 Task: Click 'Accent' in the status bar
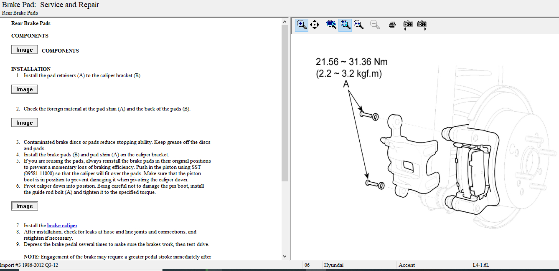tap(407, 265)
